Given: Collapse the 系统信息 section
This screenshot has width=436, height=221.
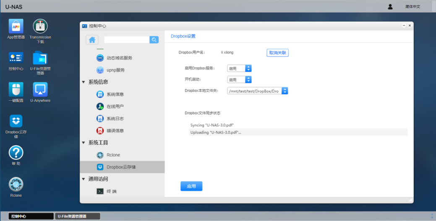Looking at the screenshot, I should click(x=84, y=82).
